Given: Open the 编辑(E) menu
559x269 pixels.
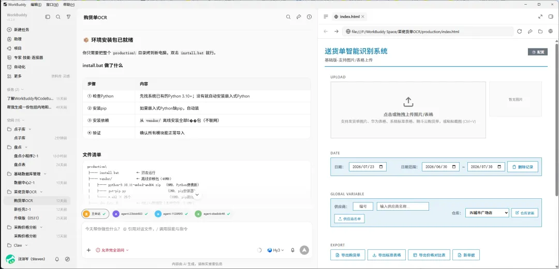Looking at the screenshot, I should [x=36, y=5].
